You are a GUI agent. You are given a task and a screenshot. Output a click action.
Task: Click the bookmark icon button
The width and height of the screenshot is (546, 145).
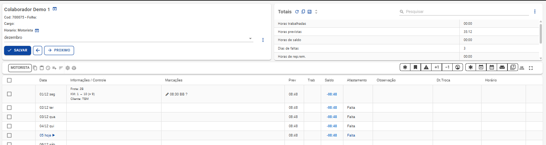416,67
